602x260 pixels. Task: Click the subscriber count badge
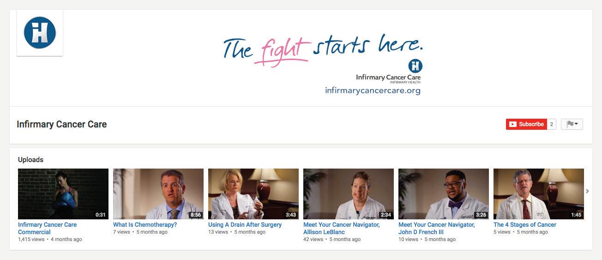(x=552, y=124)
